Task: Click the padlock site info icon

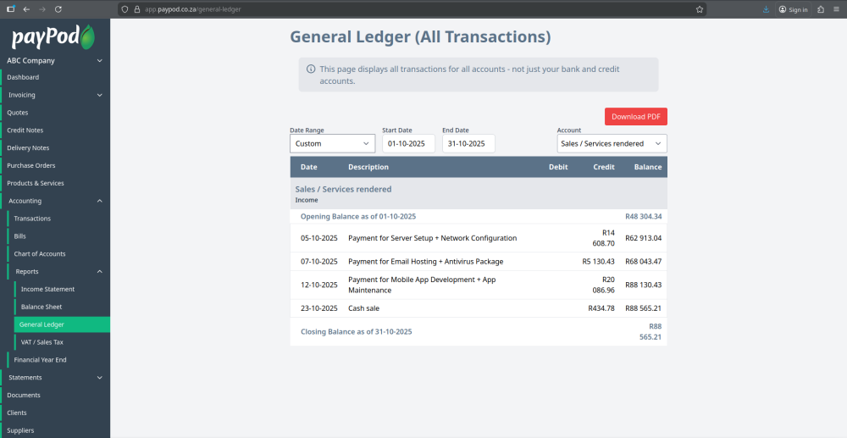Action: tap(136, 9)
